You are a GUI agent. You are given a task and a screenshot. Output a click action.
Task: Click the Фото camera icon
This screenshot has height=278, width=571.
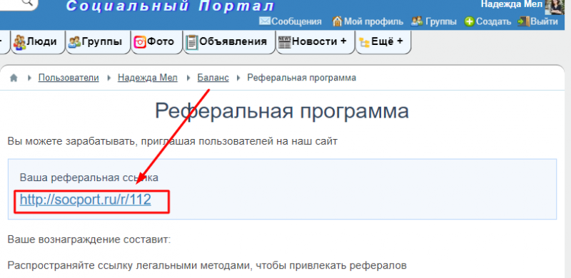point(140,42)
